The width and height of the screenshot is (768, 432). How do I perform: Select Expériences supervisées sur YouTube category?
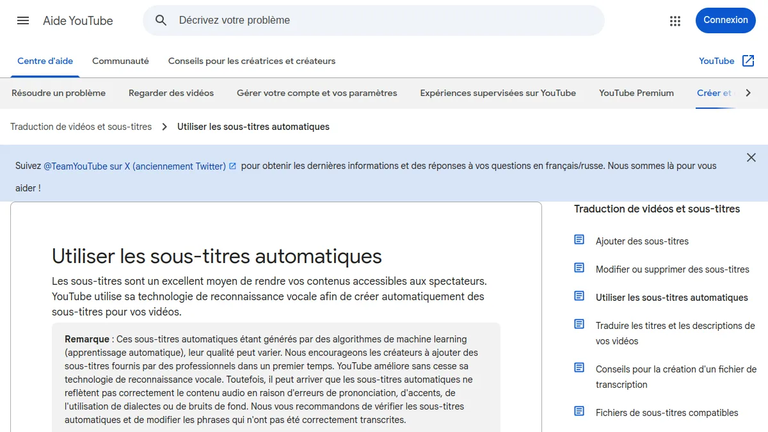click(498, 93)
